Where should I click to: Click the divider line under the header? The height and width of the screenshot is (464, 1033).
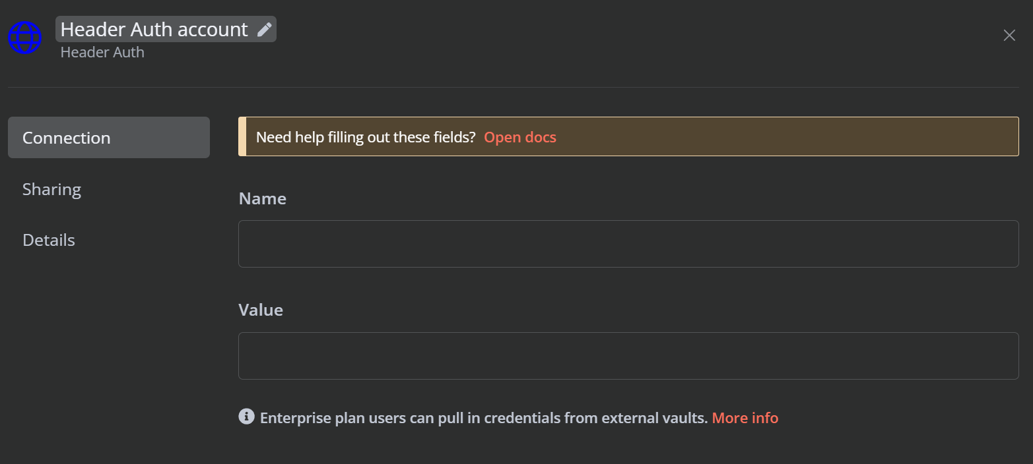514,87
